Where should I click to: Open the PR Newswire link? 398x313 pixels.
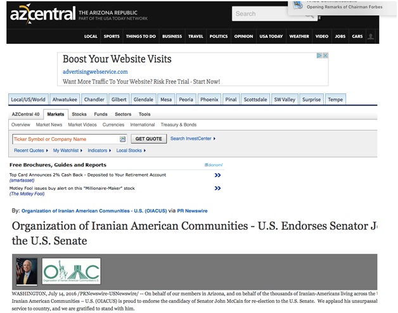click(x=192, y=211)
